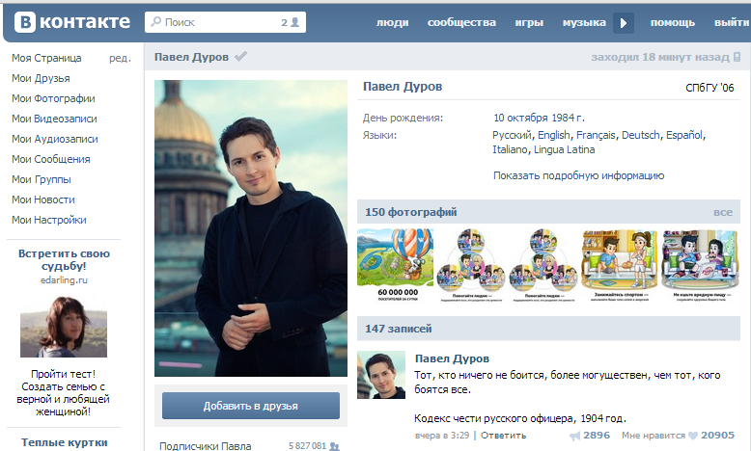Click the magnifier icon in search box

[155, 22]
